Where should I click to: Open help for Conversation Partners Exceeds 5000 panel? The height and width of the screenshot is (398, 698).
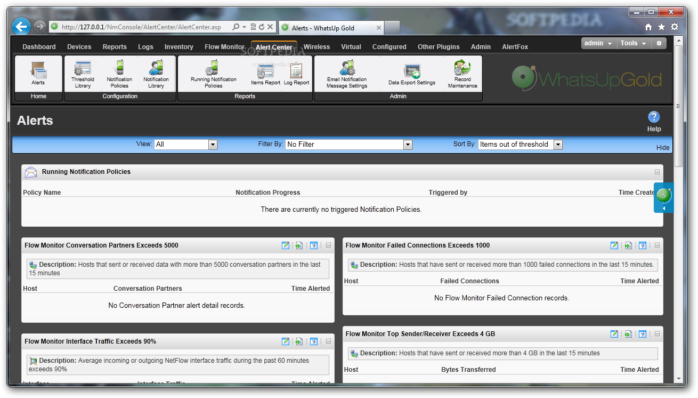point(314,245)
